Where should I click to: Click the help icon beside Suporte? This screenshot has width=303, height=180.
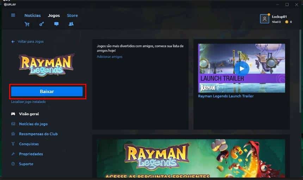13,164
